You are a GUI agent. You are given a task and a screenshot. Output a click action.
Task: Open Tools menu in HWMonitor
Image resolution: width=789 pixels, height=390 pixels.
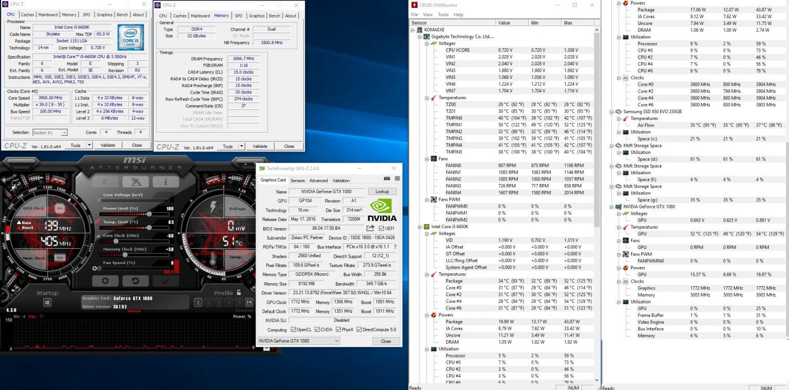point(443,15)
